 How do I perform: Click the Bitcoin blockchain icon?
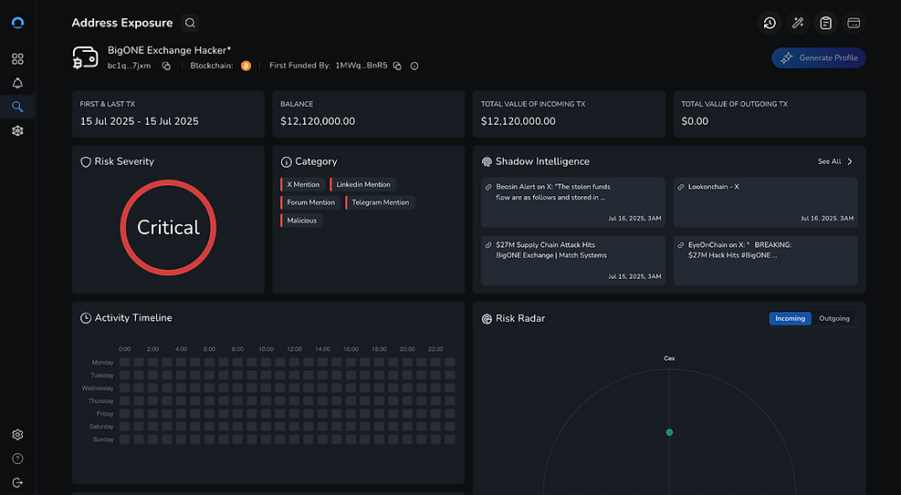246,66
